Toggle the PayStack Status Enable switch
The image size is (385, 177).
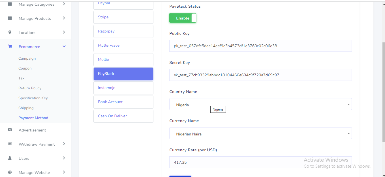coord(183,18)
